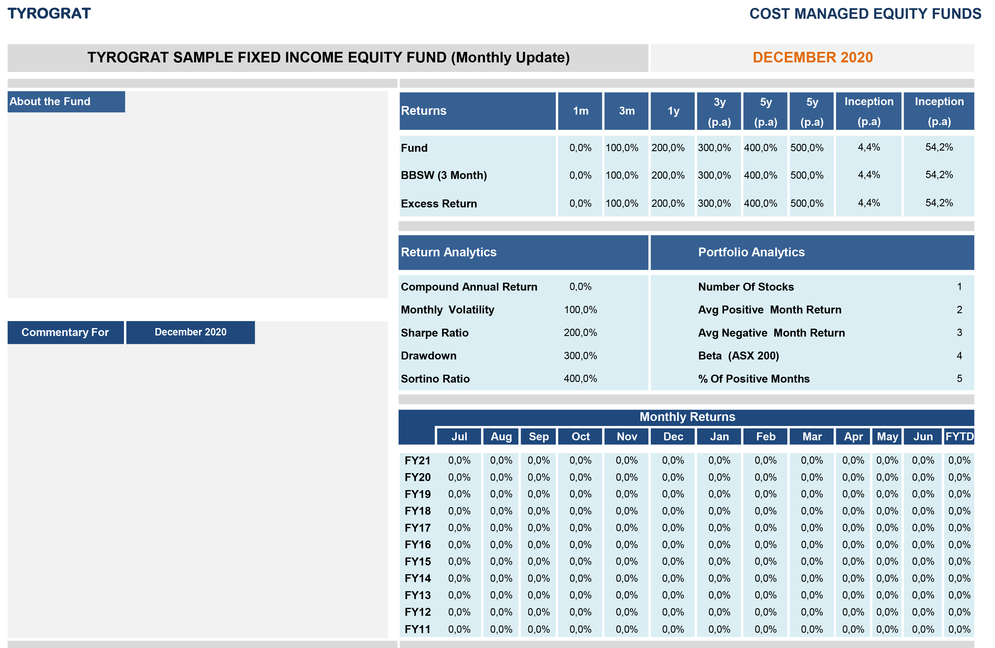This screenshot has width=995, height=648.
Task: Select the Dec month column header
Action: [x=673, y=436]
